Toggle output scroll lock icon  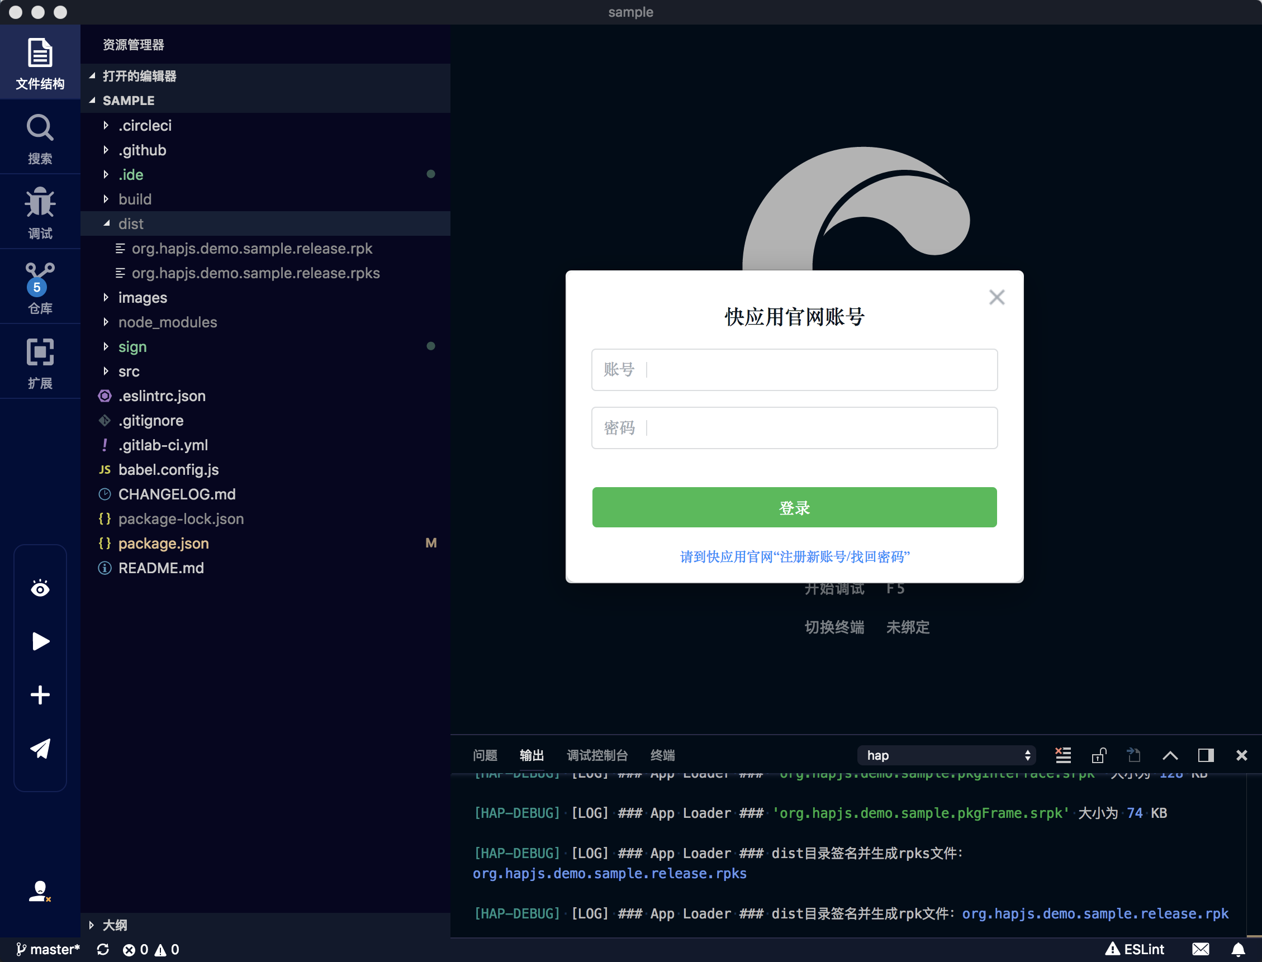point(1099,755)
